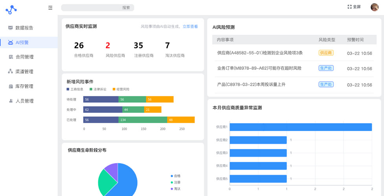Enter fullscreen mode via 全屏 icon

tap(349, 7)
